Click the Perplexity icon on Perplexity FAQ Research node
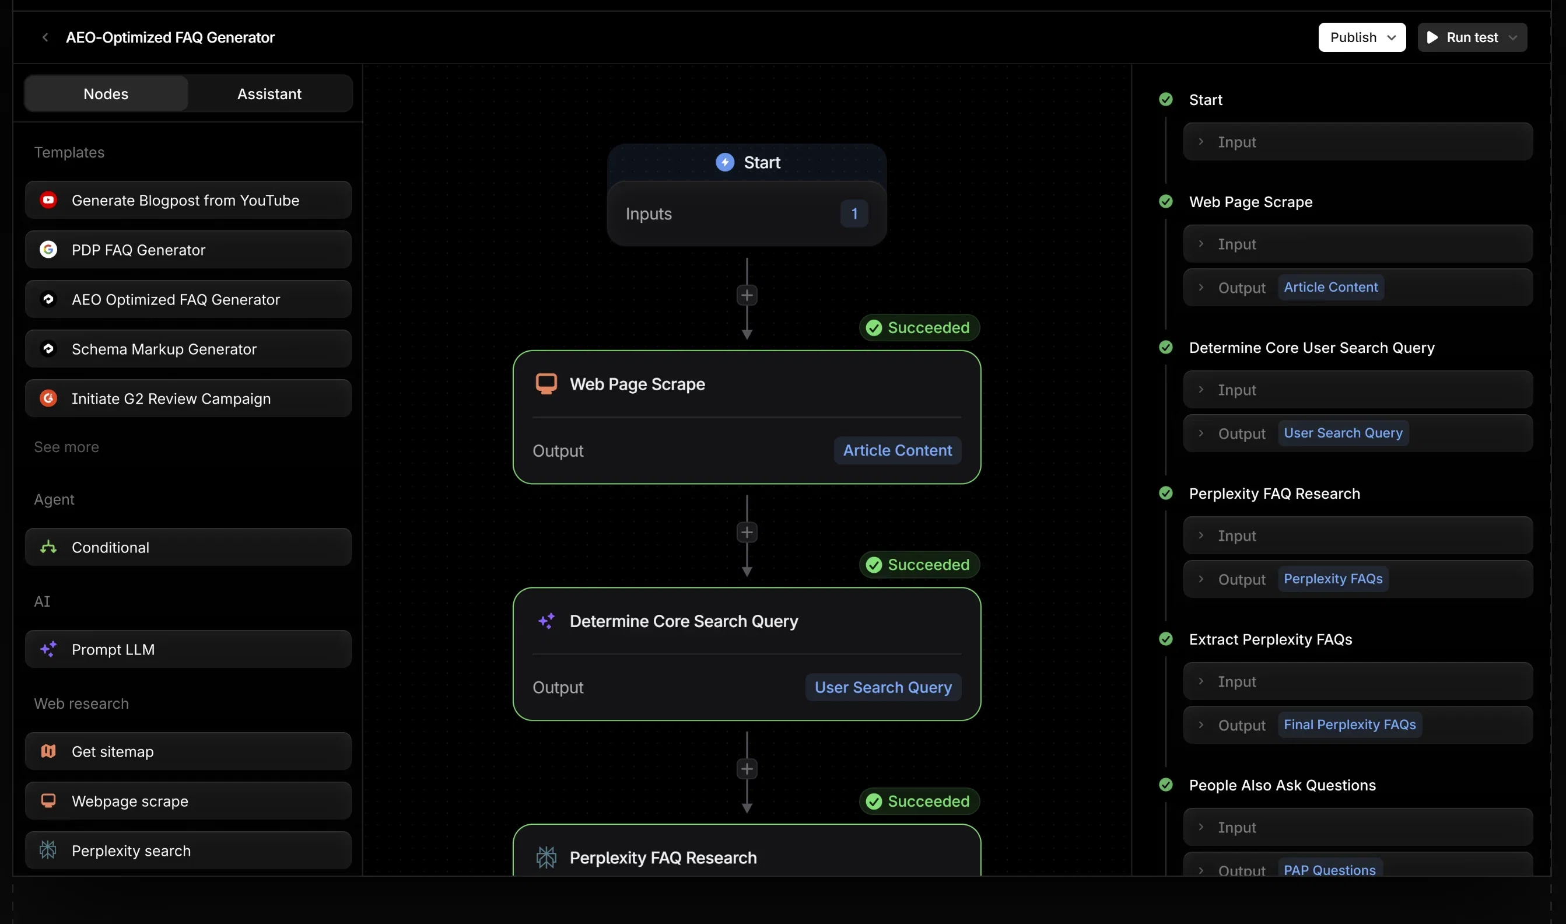1566x924 pixels. 546,857
